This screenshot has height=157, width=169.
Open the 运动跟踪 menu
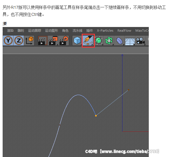click(35, 31)
